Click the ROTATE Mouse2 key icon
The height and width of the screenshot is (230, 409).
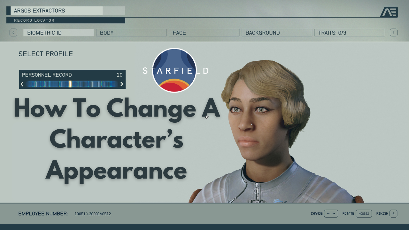pos(364,214)
